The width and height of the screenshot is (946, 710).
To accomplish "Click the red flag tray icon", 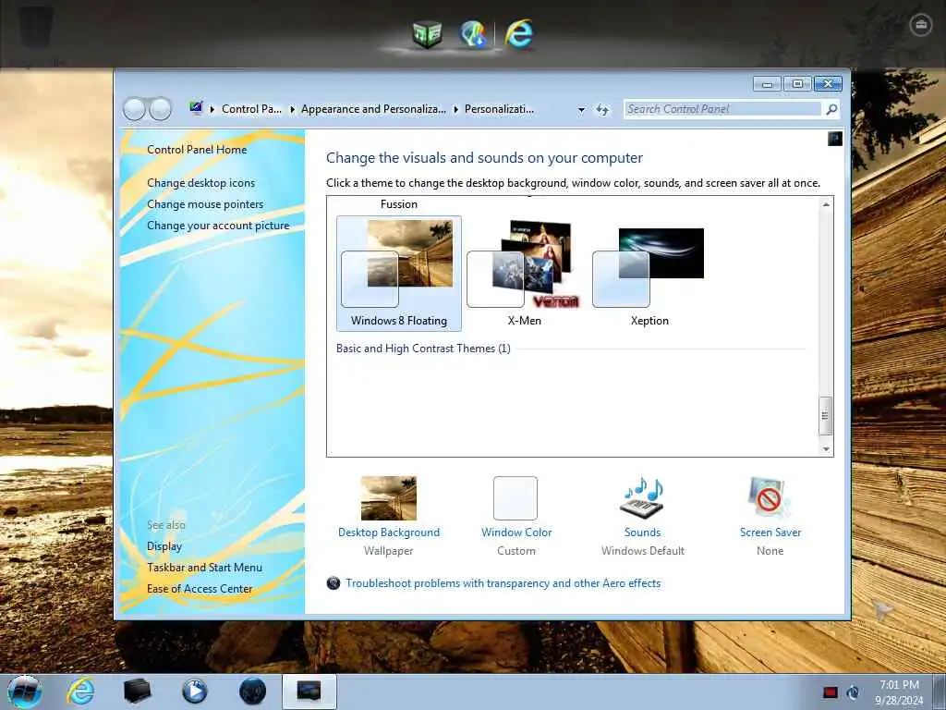I will [x=831, y=692].
